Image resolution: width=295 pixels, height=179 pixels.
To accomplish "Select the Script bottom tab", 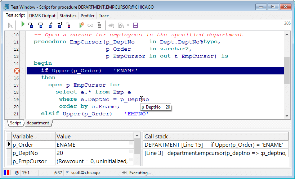I will (x=15, y=123).
